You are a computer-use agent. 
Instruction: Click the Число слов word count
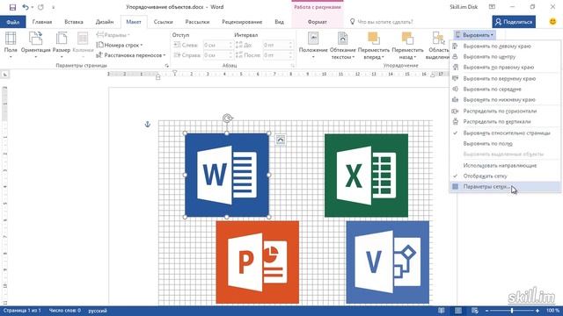point(65,311)
